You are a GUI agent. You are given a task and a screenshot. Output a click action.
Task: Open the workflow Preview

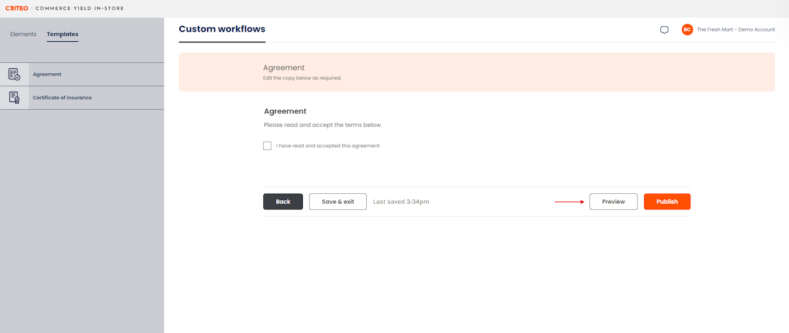point(613,202)
